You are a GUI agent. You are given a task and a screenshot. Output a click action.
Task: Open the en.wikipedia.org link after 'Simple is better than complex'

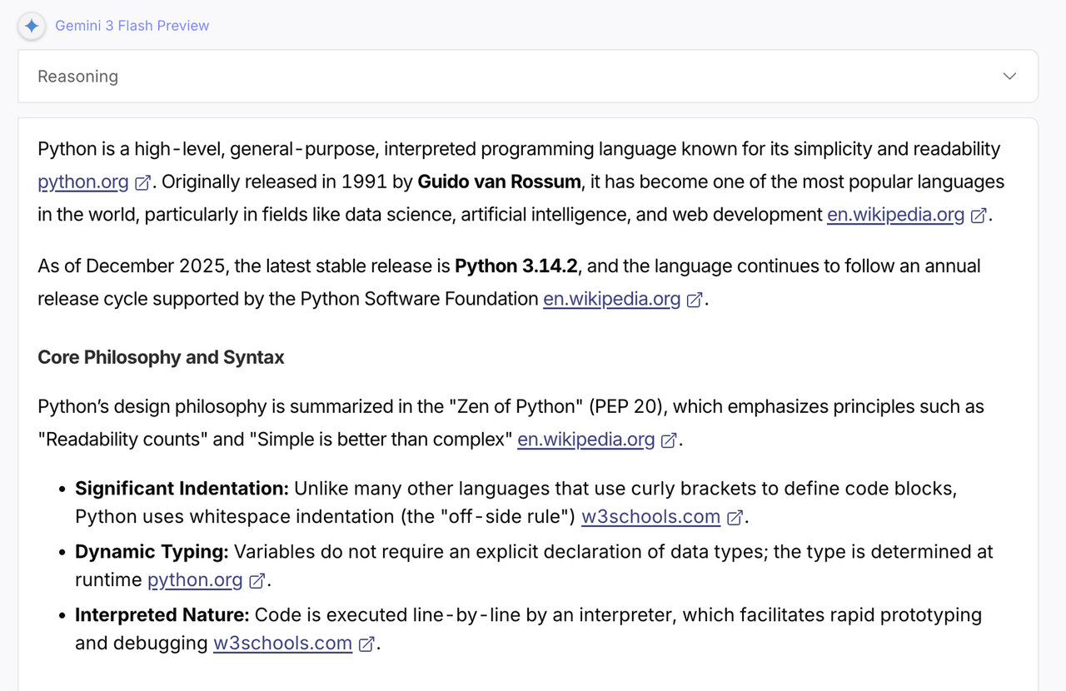coord(586,439)
